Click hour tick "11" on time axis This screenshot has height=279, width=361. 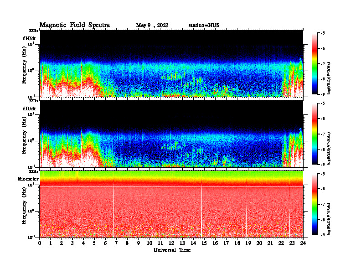tap(160, 243)
